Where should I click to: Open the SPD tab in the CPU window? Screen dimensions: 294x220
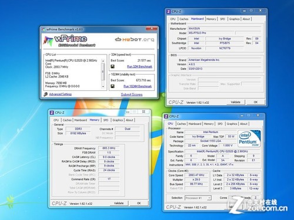coord(220,124)
